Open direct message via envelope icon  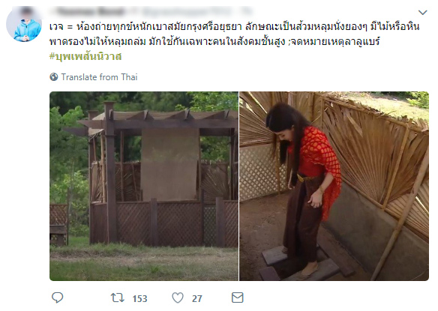(x=238, y=298)
